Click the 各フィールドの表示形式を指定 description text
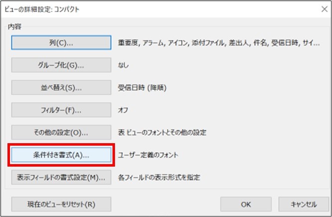The height and width of the screenshot is (217, 332). pyautogui.click(x=159, y=177)
